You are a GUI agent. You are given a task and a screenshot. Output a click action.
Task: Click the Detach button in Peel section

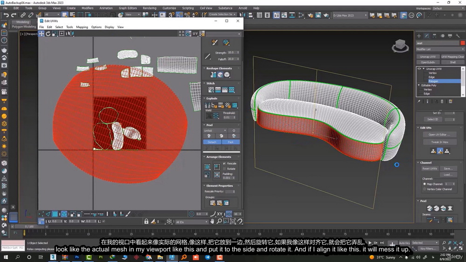(x=212, y=142)
